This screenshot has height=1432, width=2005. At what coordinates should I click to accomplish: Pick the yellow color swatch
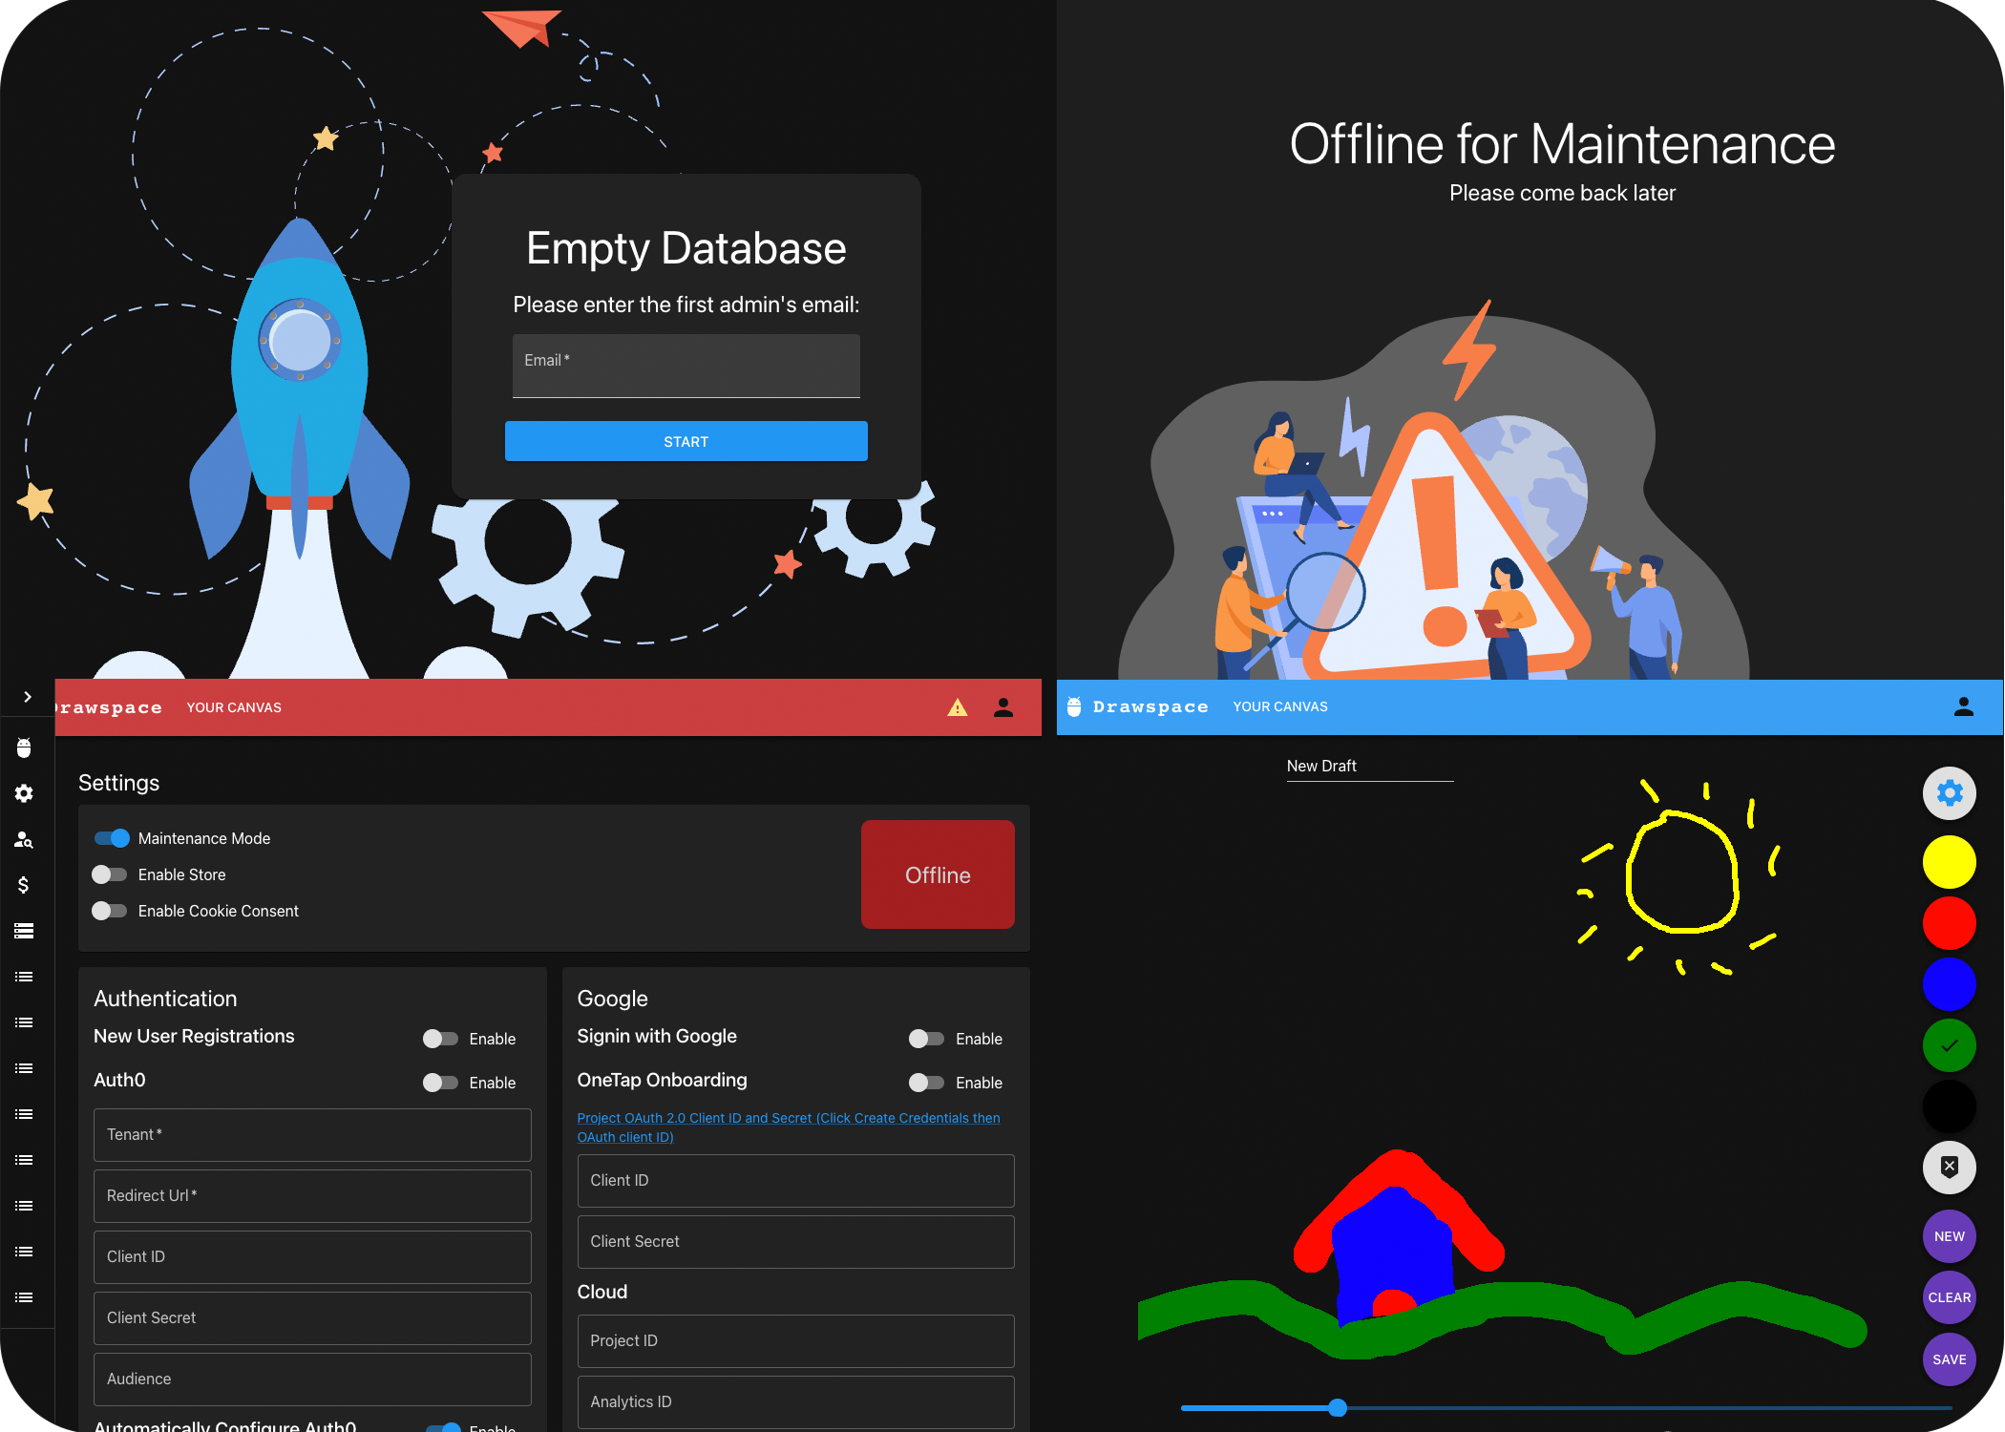tap(1949, 862)
